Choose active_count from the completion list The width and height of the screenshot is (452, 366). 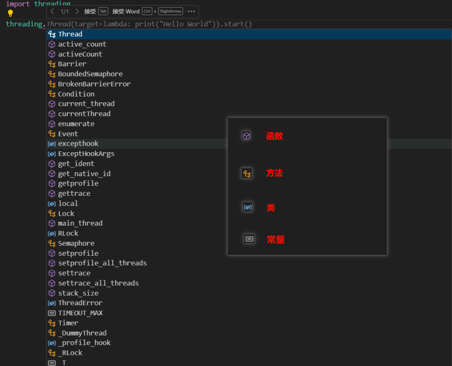(82, 44)
